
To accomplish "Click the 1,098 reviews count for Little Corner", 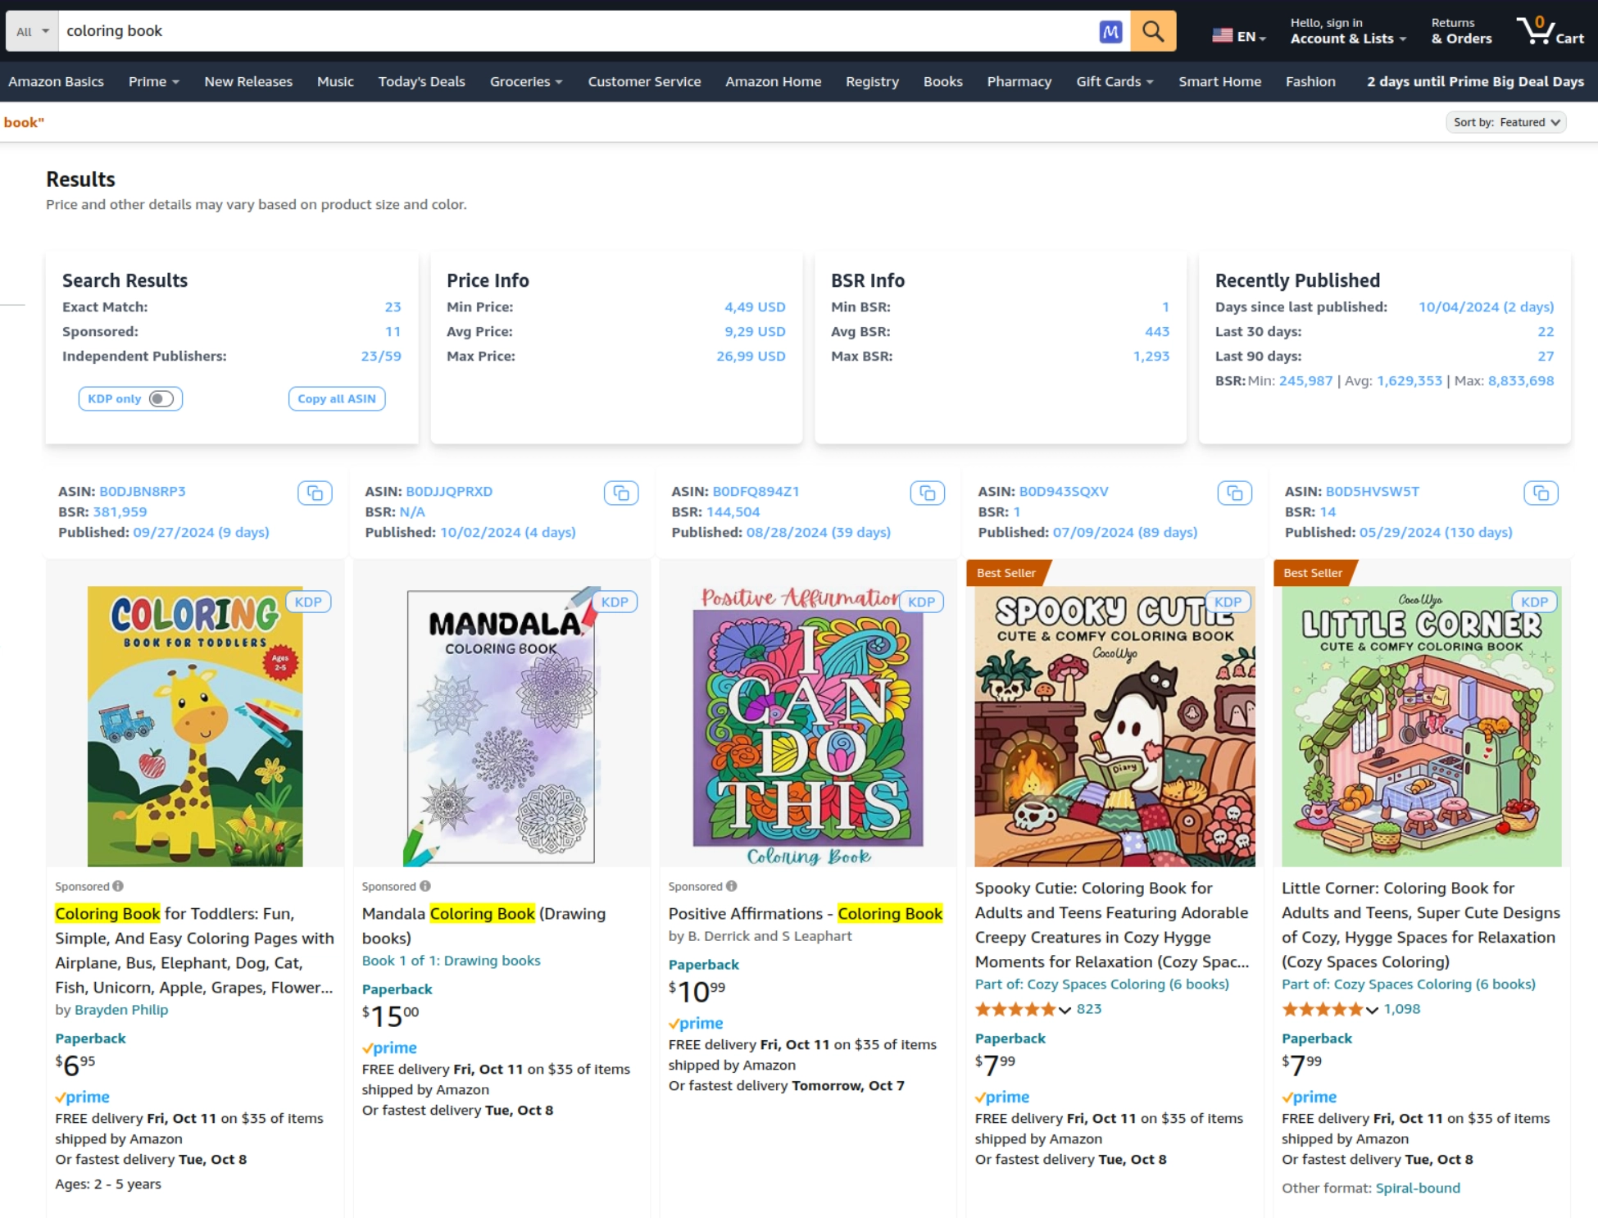I will pyautogui.click(x=1402, y=1009).
